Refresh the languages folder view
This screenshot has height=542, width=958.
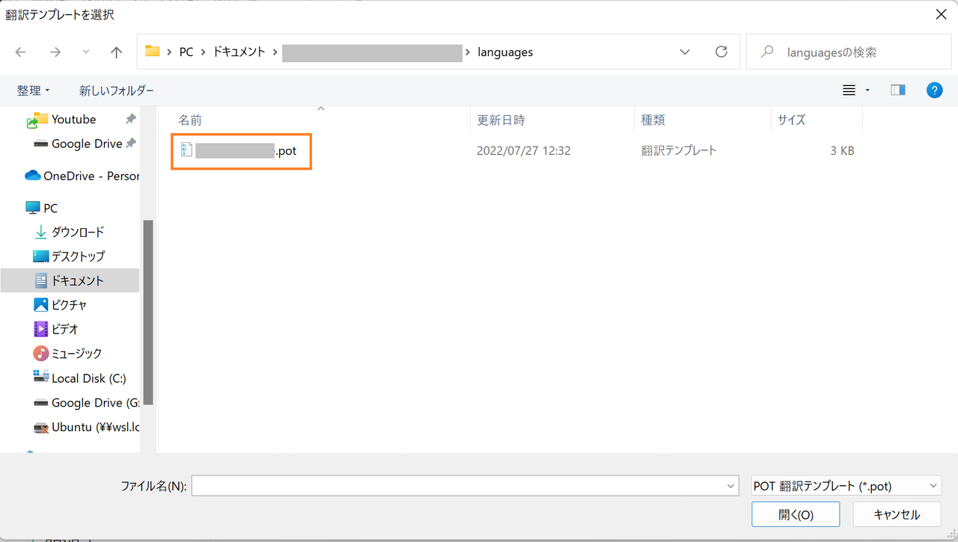point(721,52)
